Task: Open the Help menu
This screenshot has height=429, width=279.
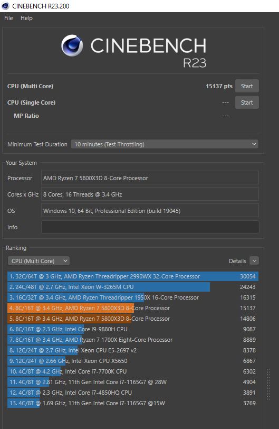Action: [26, 18]
